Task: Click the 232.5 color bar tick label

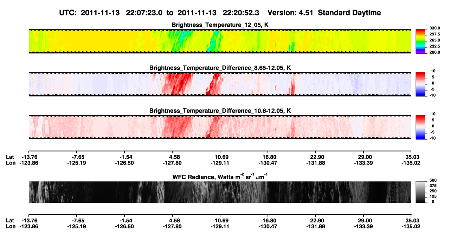Action: tap(435, 46)
